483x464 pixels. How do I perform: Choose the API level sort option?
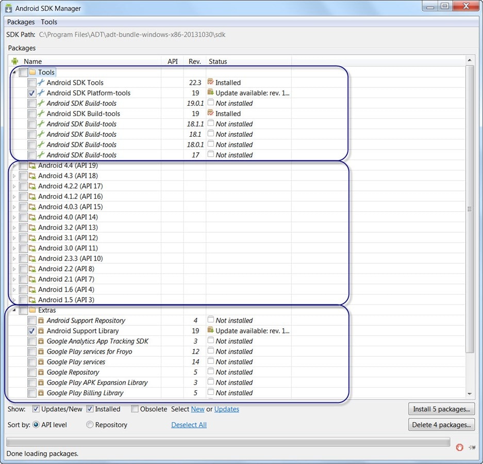(36, 425)
